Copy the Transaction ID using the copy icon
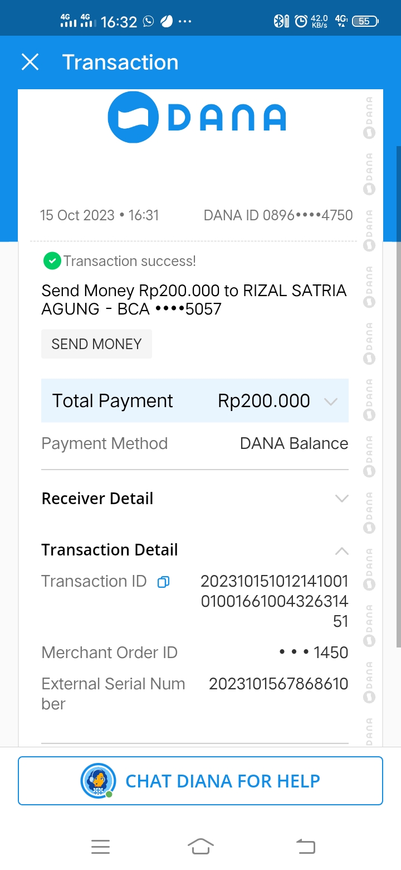 163,582
